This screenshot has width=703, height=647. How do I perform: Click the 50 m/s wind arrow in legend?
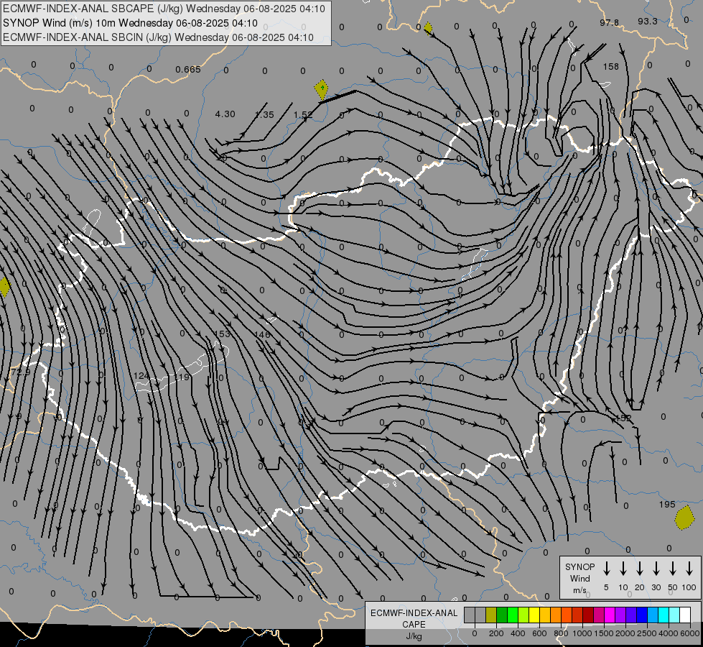673,568
